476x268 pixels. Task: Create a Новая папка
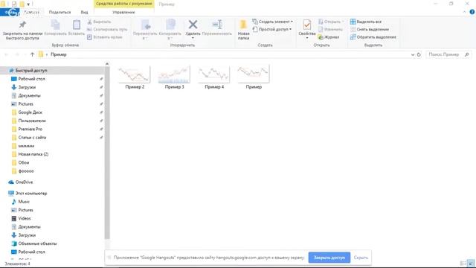pyautogui.click(x=243, y=30)
